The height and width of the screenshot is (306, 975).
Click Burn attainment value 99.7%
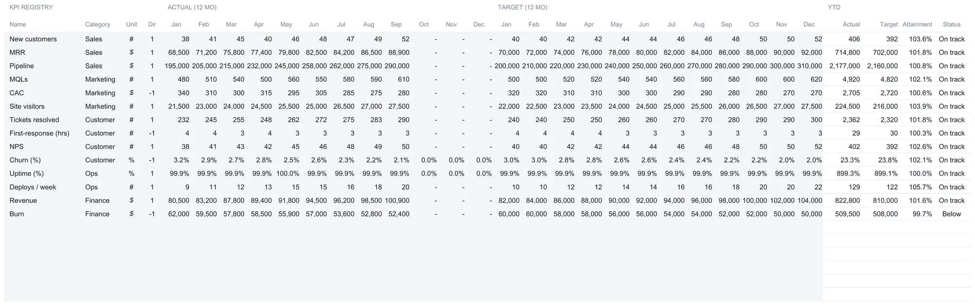[x=922, y=214]
